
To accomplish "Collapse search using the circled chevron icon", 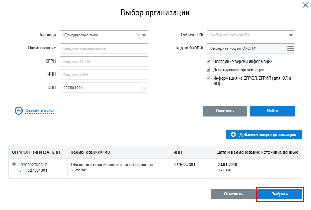I will (19, 111).
